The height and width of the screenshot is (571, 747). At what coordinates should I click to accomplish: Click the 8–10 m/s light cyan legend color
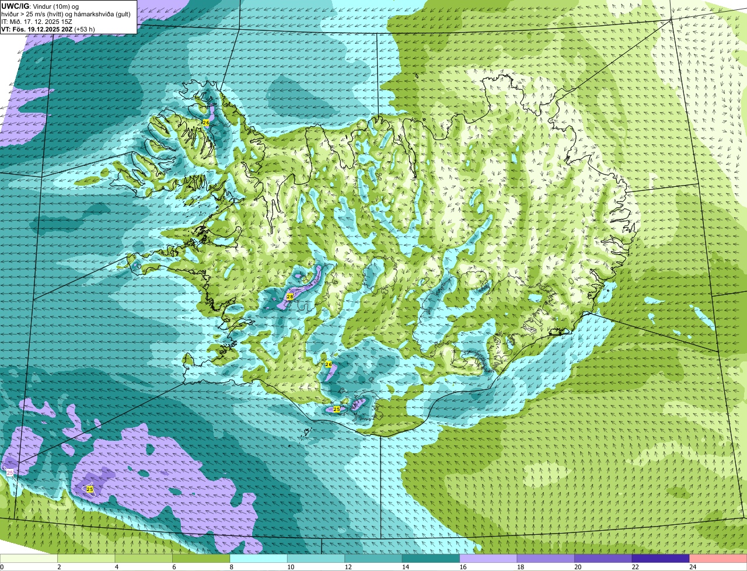click(x=259, y=559)
